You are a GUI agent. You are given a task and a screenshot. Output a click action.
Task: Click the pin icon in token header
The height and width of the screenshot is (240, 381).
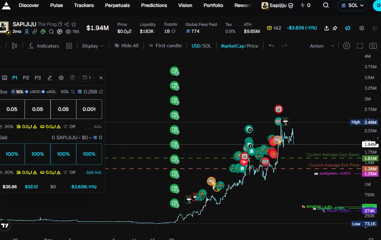(x=335, y=28)
